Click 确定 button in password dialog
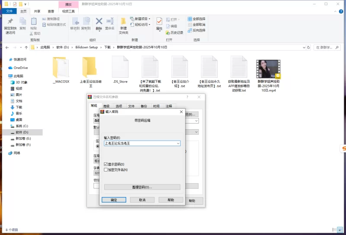 tap(114, 200)
